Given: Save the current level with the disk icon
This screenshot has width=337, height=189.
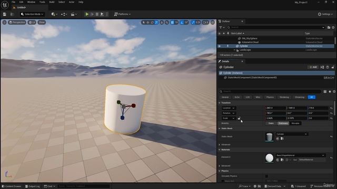Looking at the screenshot, I should click(5, 14).
